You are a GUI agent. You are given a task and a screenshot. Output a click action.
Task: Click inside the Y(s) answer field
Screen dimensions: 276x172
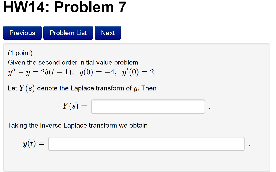148,106
